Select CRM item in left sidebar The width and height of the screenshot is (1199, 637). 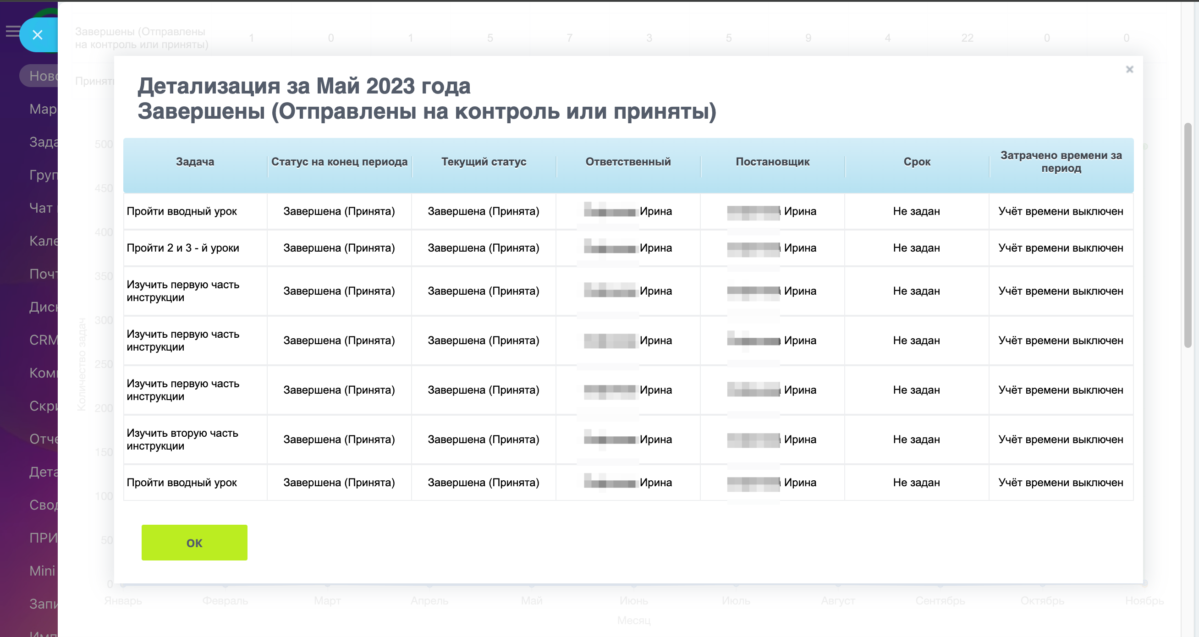(x=43, y=340)
